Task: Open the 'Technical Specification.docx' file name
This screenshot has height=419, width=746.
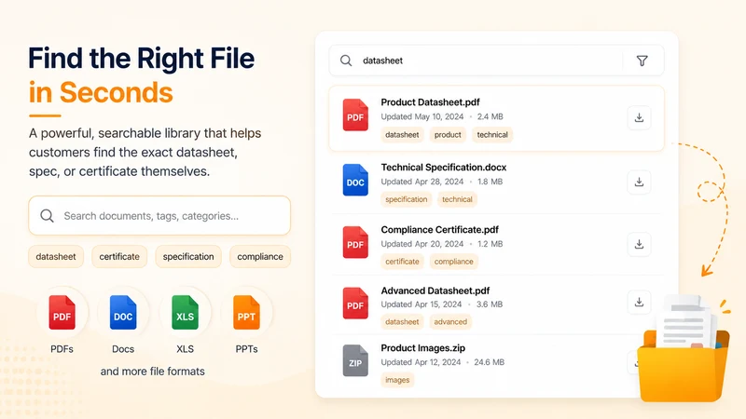Action: pyautogui.click(x=444, y=168)
